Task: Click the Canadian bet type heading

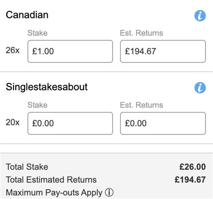Action: (x=27, y=15)
